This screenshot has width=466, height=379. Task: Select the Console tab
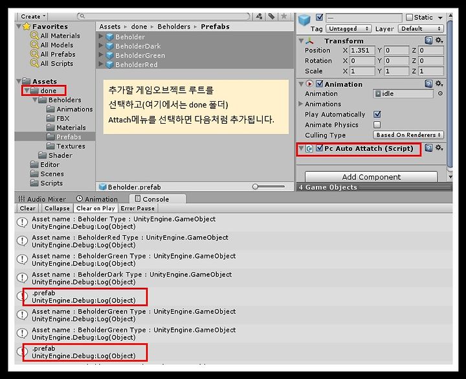coord(157,199)
